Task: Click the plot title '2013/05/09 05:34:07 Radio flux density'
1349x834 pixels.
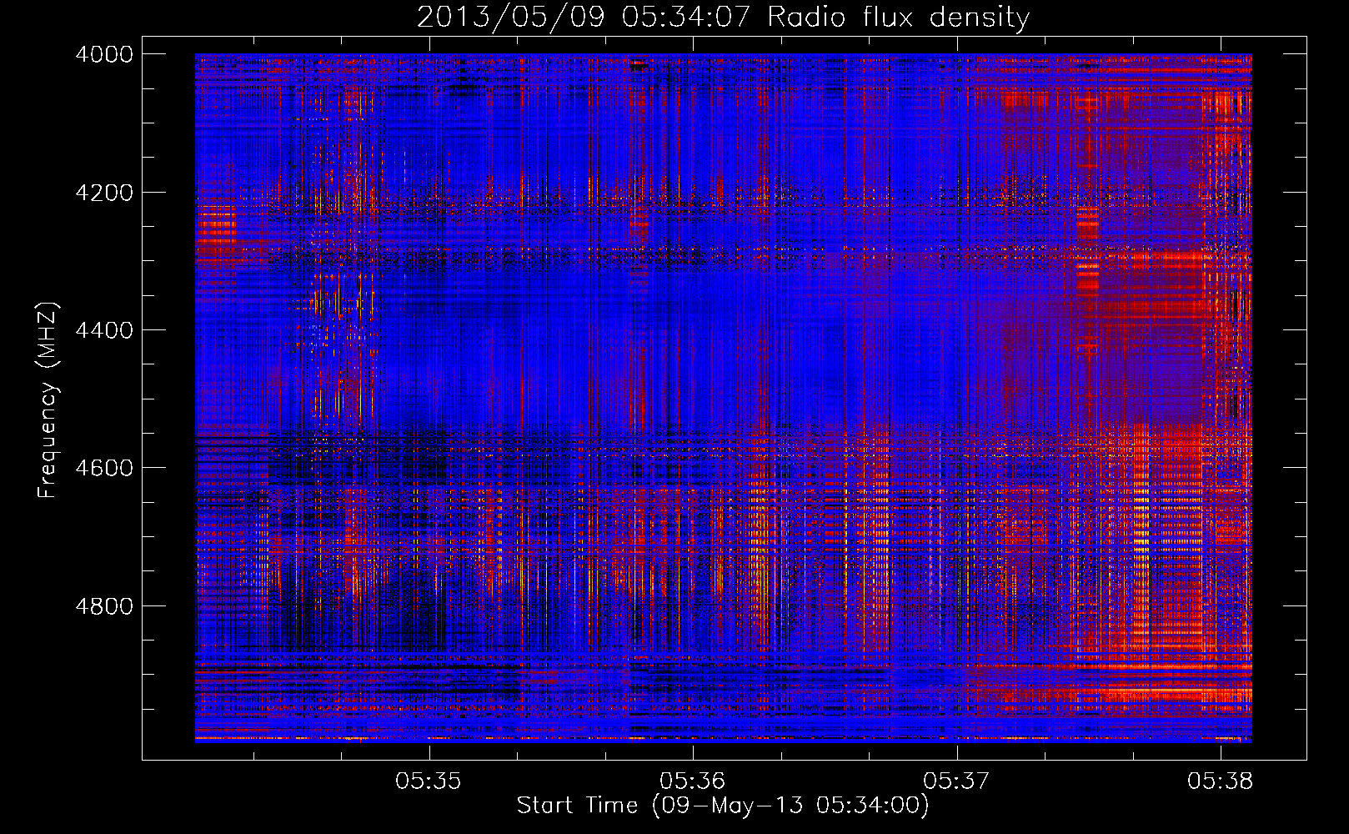Action: 723,17
